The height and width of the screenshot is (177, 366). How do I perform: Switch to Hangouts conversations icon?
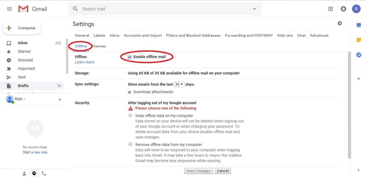click(x=34, y=174)
